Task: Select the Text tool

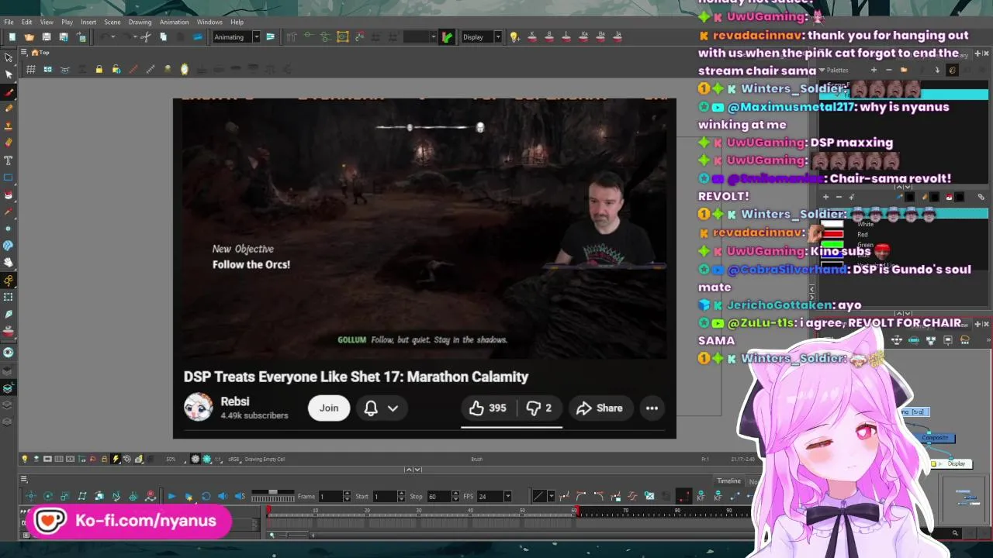Action: pyautogui.click(x=9, y=160)
